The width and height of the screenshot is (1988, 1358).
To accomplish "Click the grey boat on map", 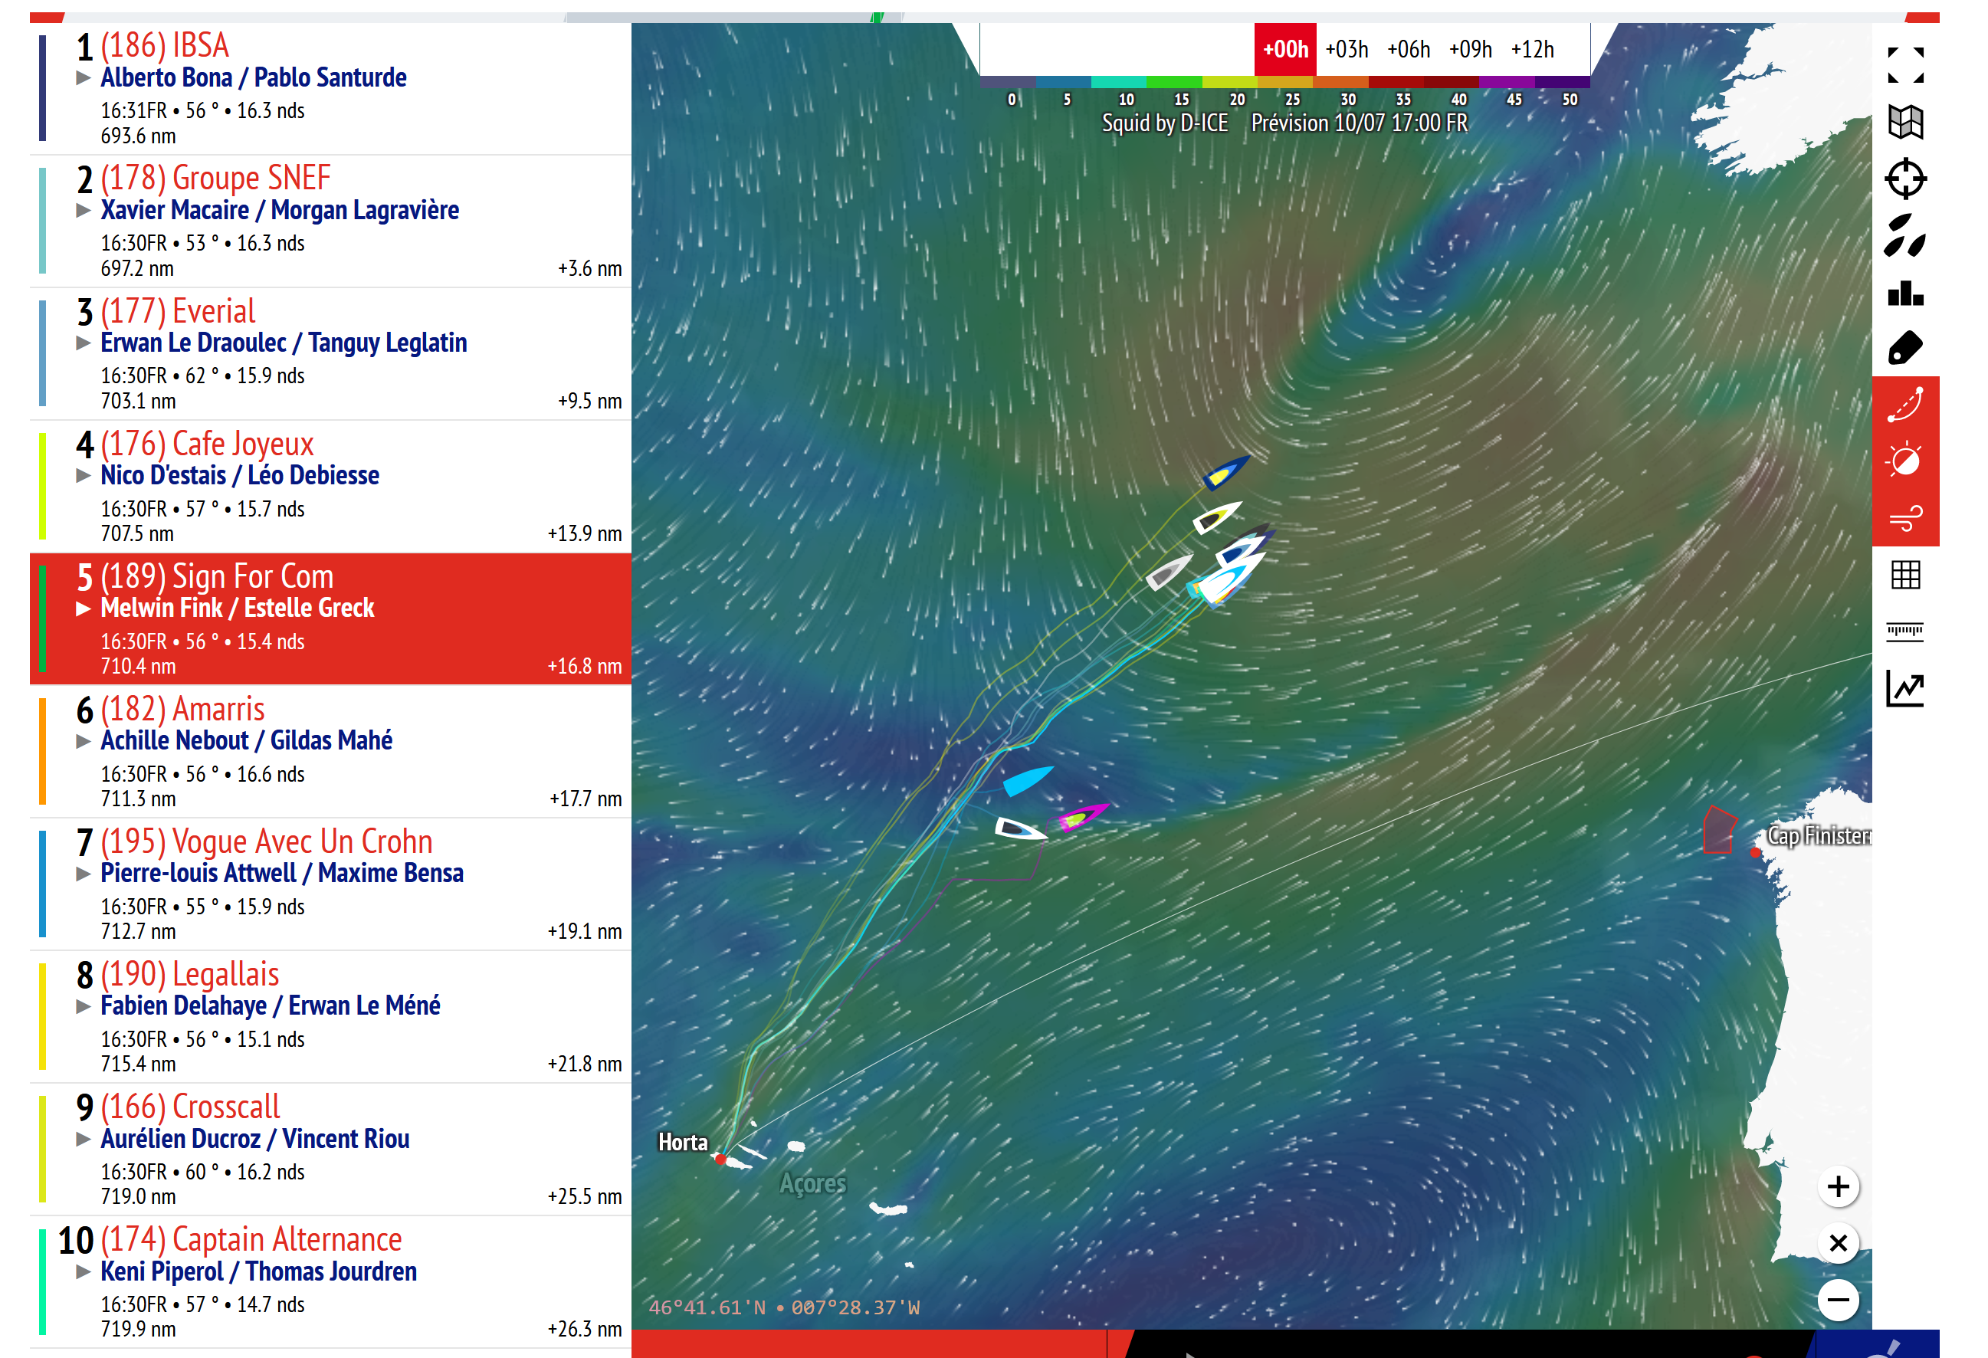I will [x=1170, y=571].
